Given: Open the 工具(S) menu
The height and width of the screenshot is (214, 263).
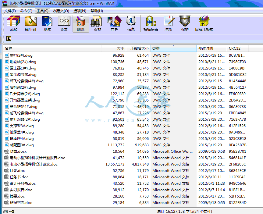Looking at the screenshot, I should coord(42,11).
